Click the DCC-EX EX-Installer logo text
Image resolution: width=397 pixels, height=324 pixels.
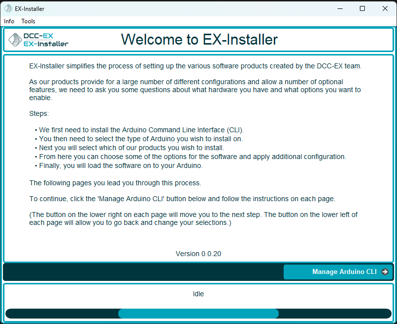[x=46, y=40]
